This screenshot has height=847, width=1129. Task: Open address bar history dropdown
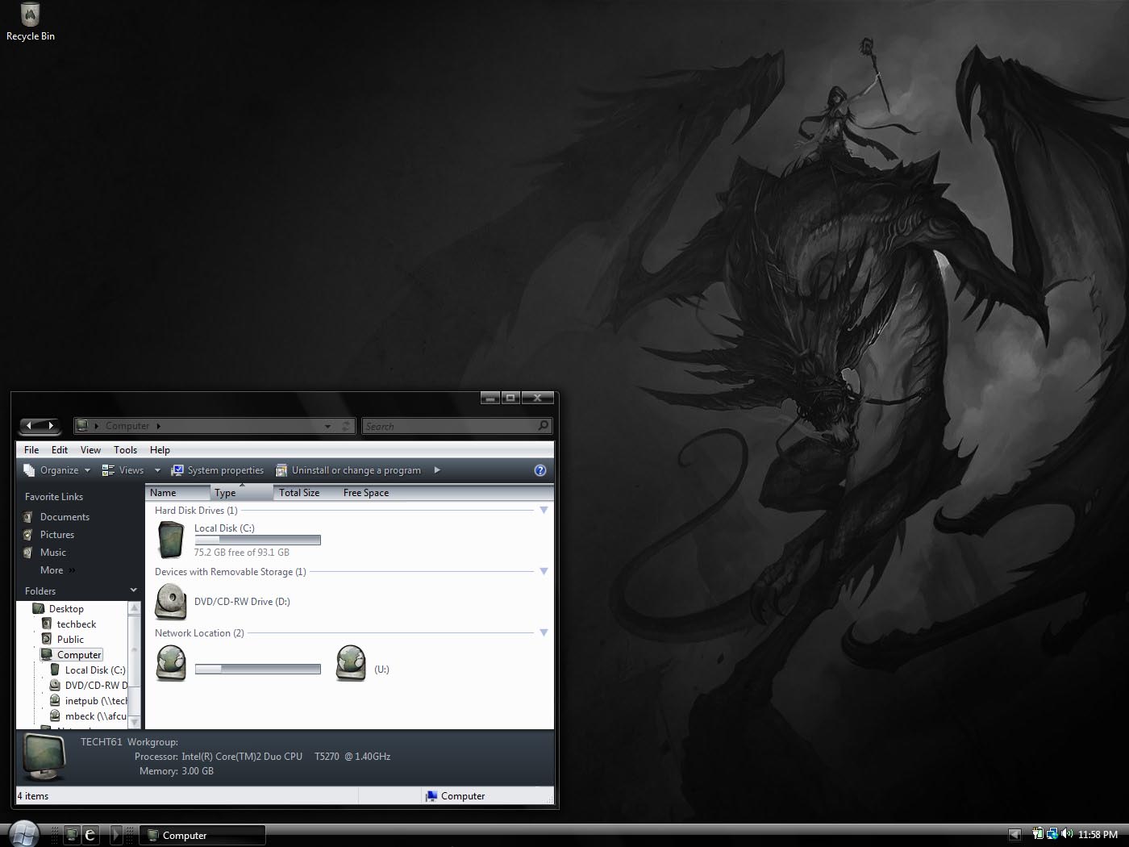[x=327, y=426]
